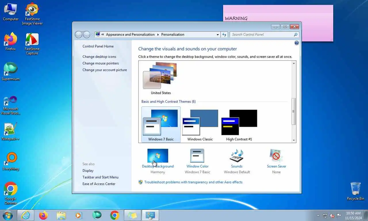
Task: Click Control Panel taskbar button
Action: tap(150, 215)
